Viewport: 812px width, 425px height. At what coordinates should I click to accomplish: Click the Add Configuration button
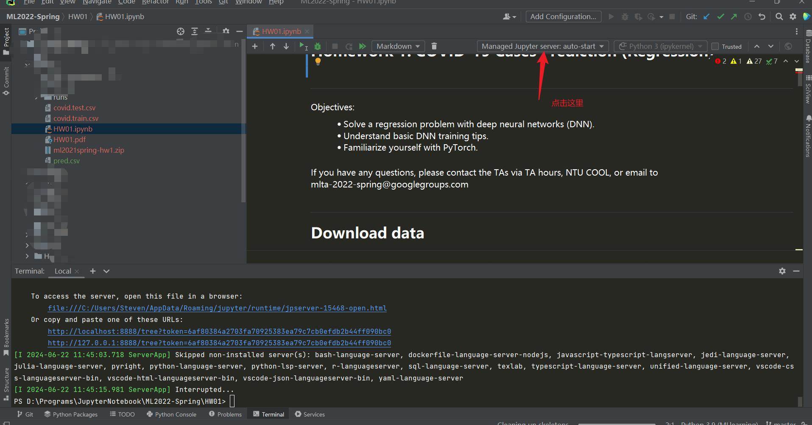pos(563,17)
